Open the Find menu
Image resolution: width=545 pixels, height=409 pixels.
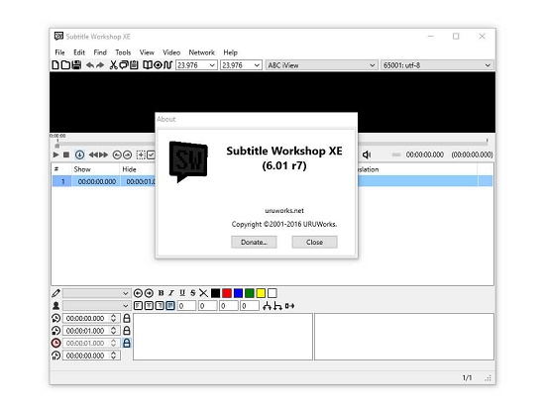pos(100,52)
